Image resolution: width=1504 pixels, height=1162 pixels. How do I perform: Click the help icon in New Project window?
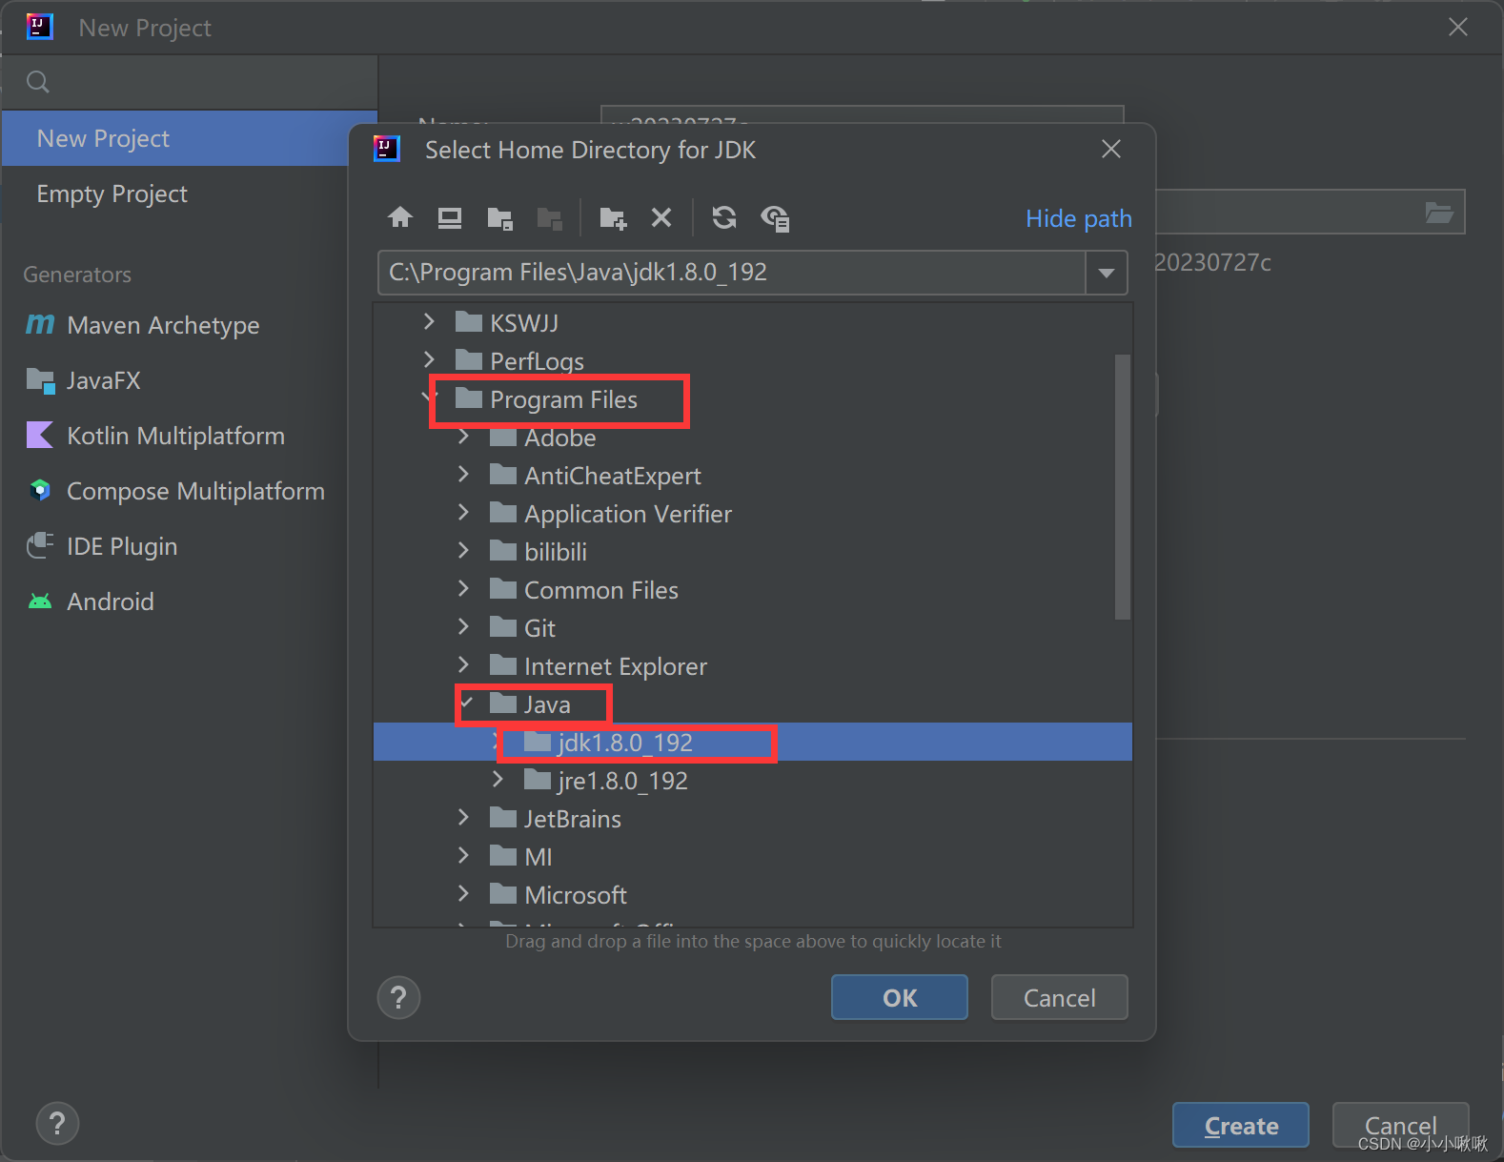pos(57,1124)
